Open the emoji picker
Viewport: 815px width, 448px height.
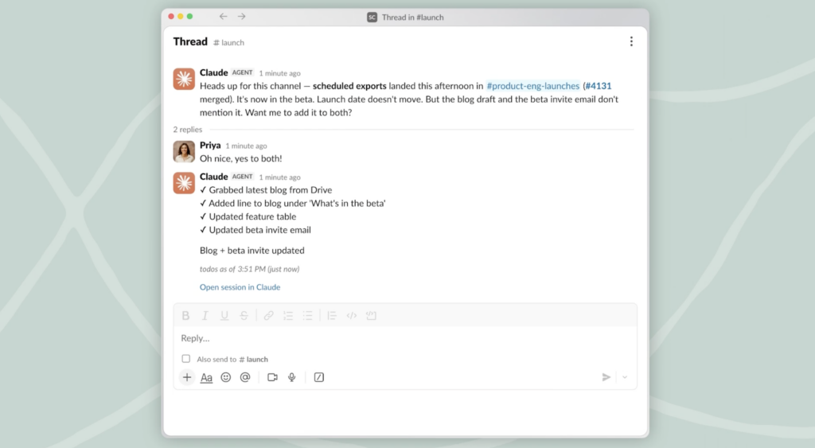pyautogui.click(x=225, y=377)
